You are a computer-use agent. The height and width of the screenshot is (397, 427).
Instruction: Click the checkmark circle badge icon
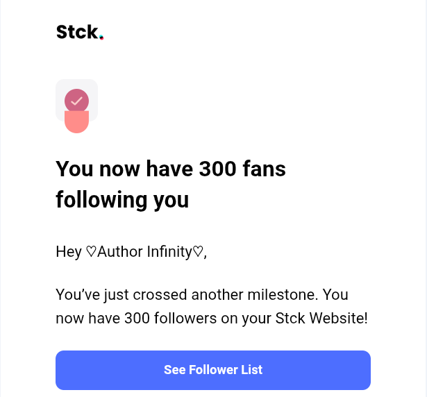(76, 101)
